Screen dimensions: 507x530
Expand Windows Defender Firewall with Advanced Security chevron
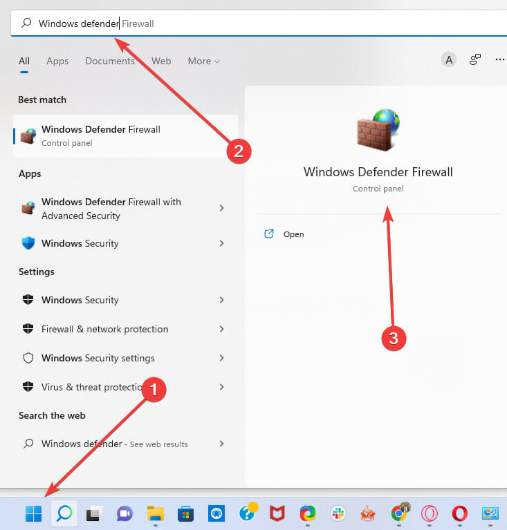click(x=221, y=208)
